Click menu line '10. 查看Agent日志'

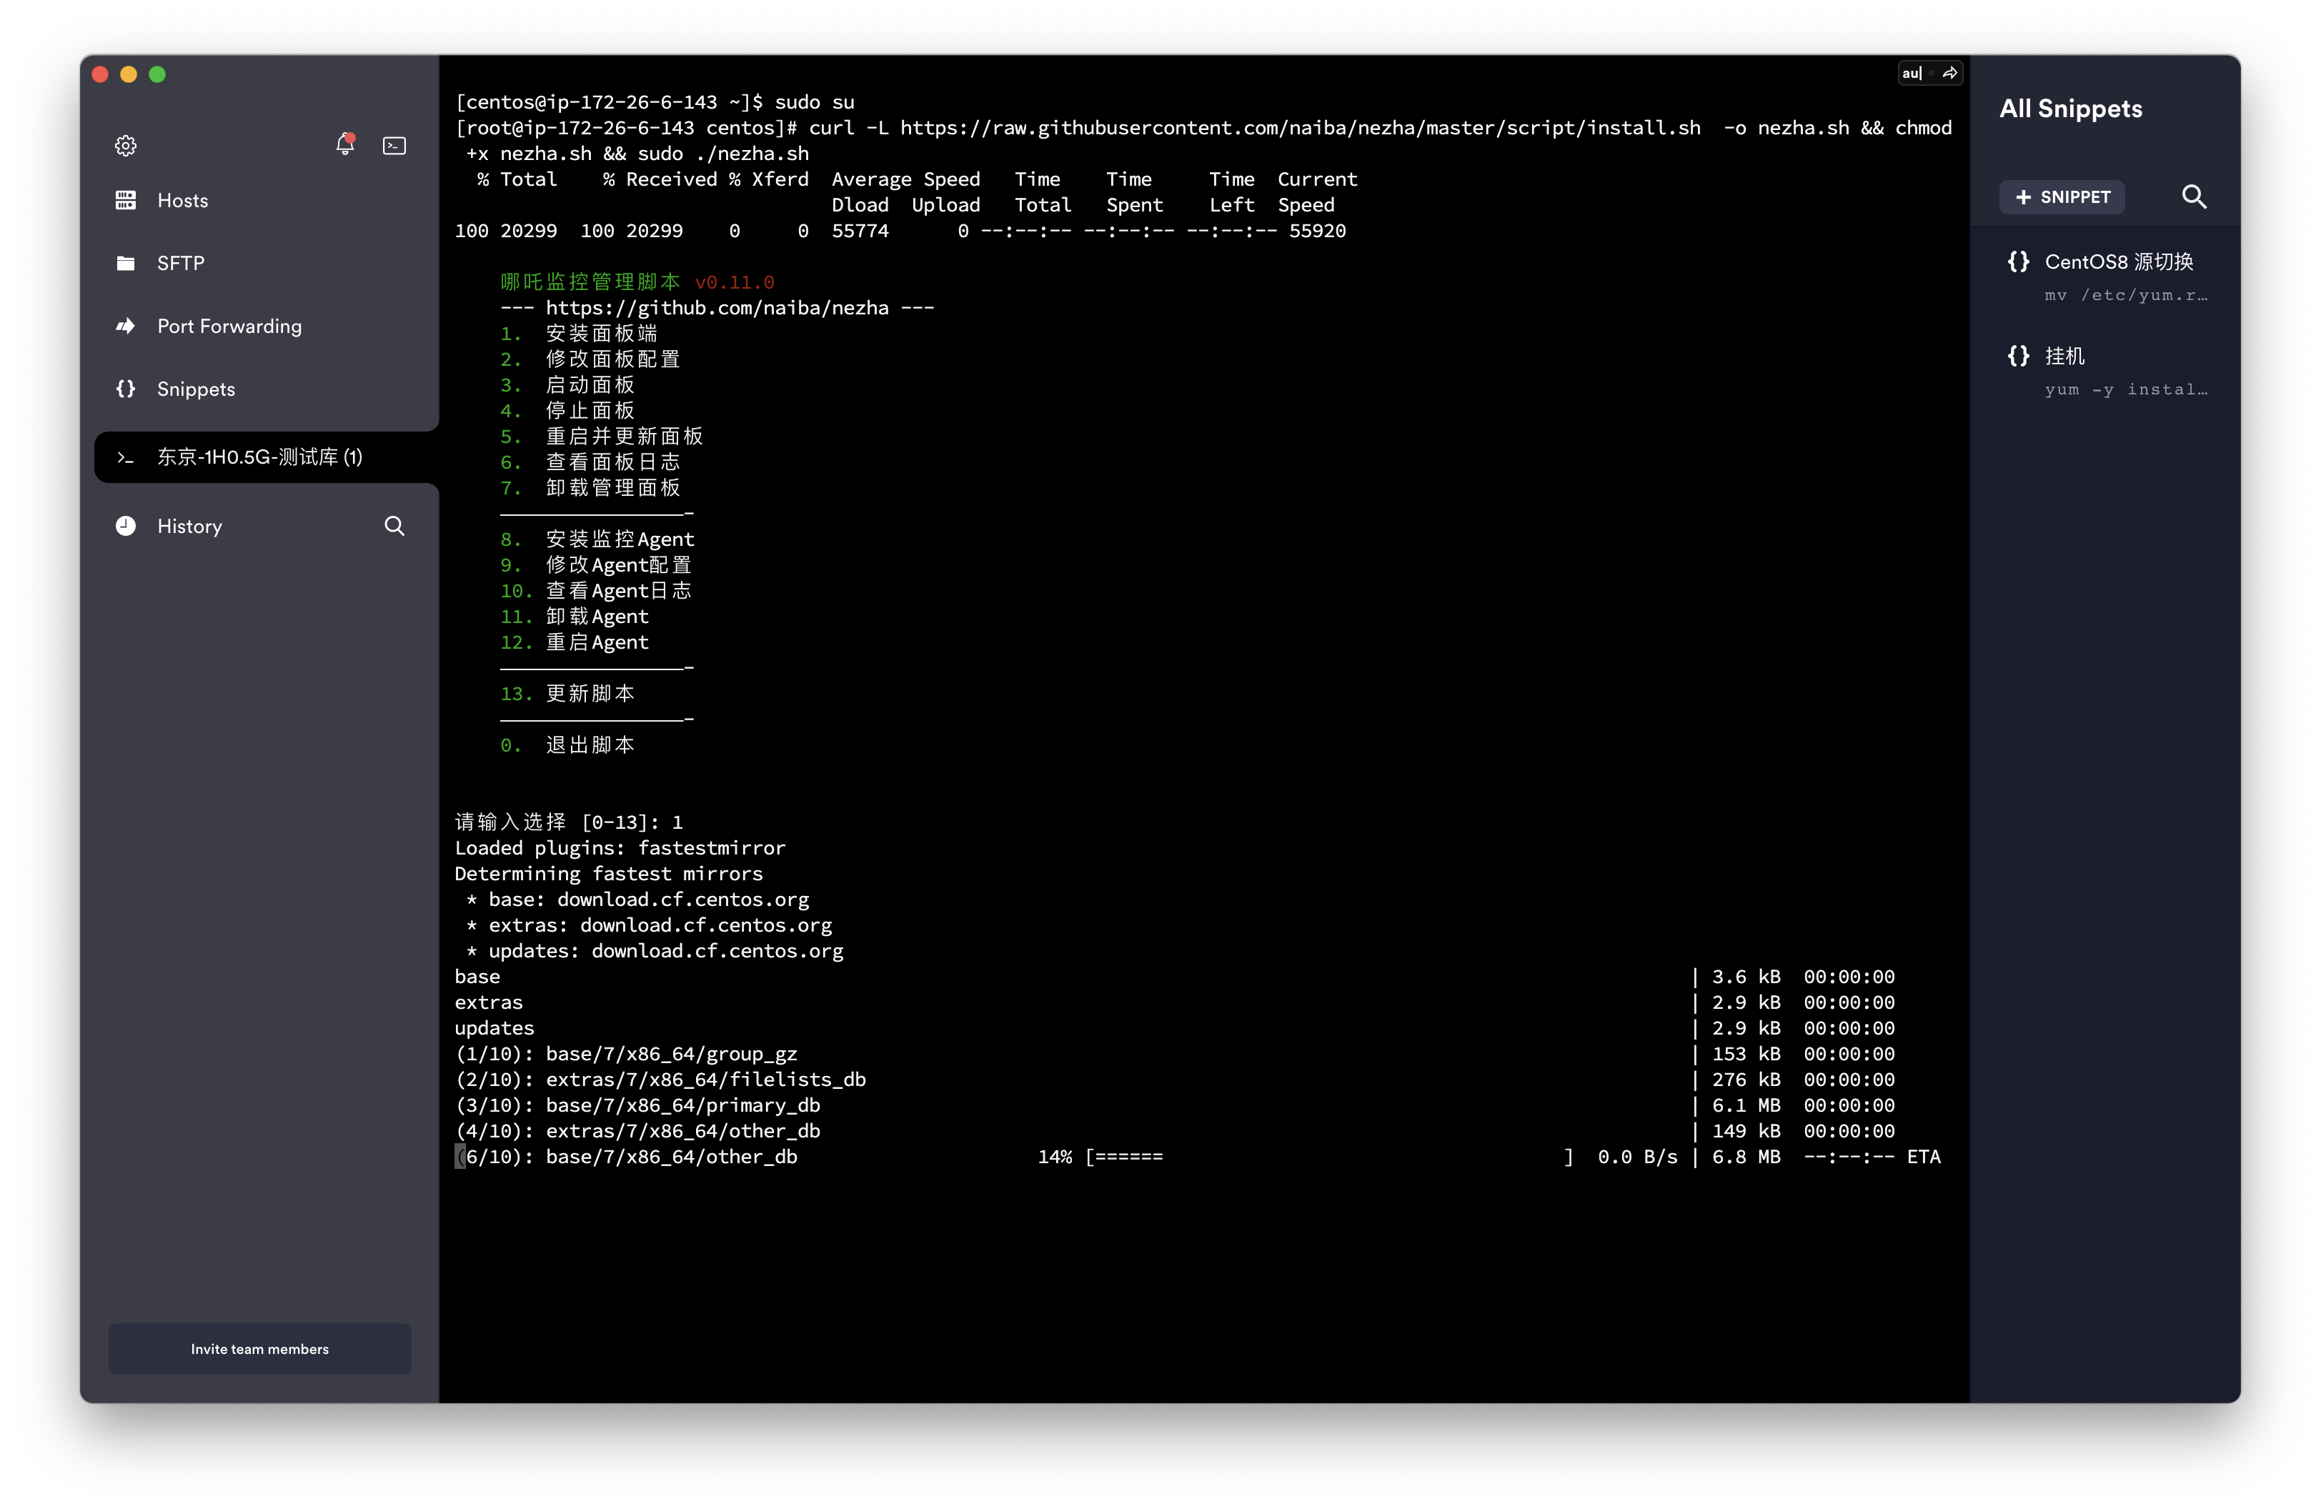(x=596, y=591)
